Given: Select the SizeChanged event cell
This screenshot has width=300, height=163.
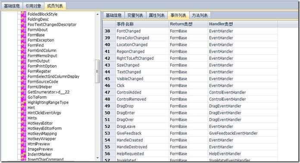Looking at the screenshot, I should tap(142, 65).
